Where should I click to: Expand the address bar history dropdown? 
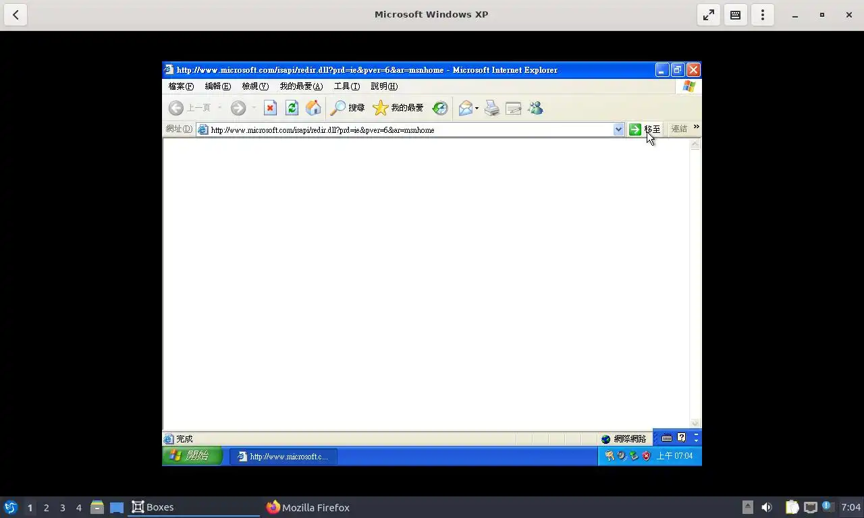click(618, 129)
